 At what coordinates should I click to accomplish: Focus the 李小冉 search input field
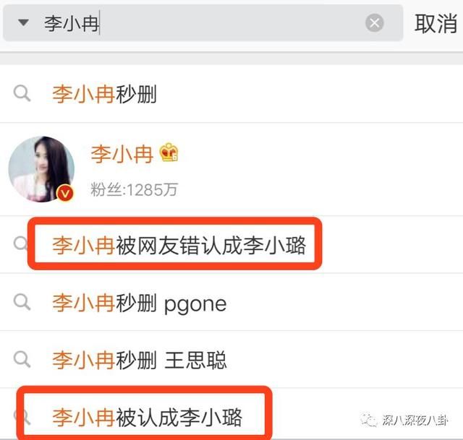point(203,23)
